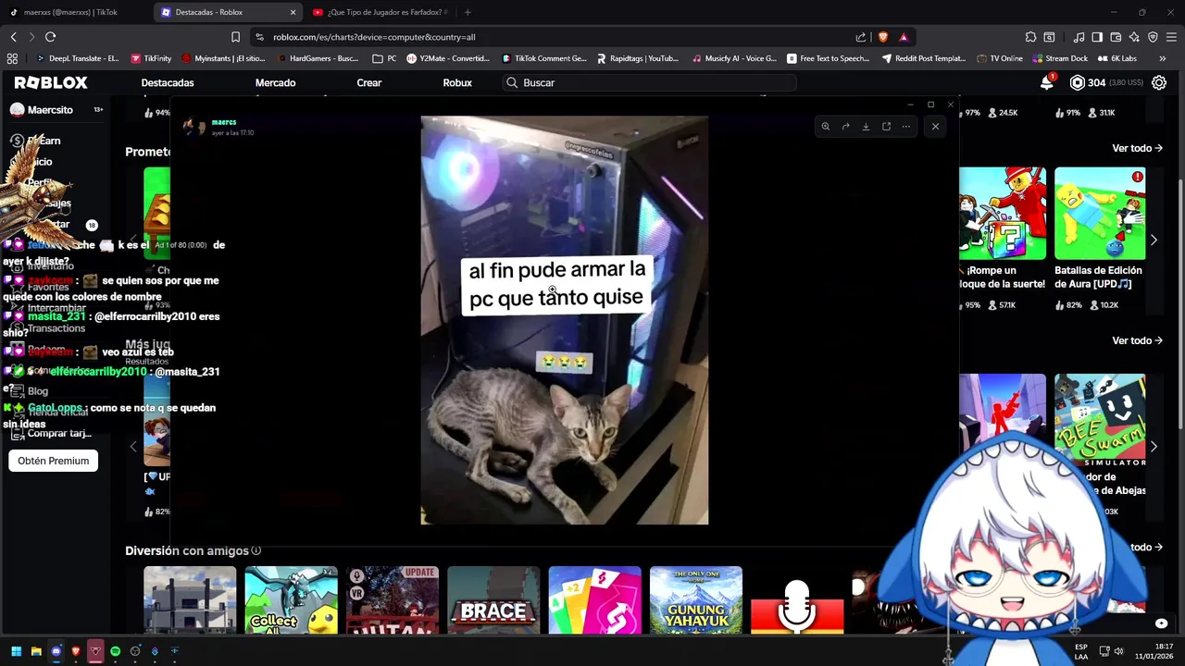This screenshot has width=1185, height=666.
Task: Open the browser hamburger menu
Action: pos(1171,37)
